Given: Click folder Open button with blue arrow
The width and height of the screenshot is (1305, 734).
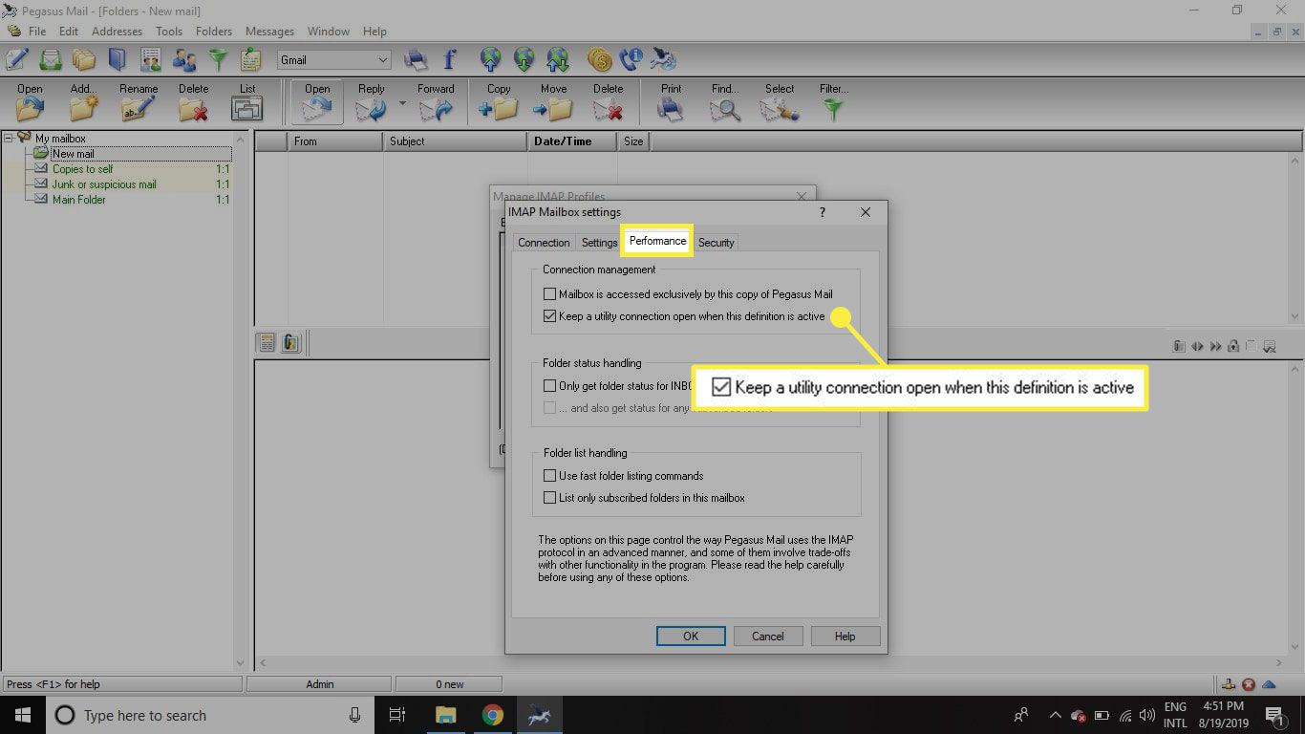Looking at the screenshot, I should click(30, 101).
